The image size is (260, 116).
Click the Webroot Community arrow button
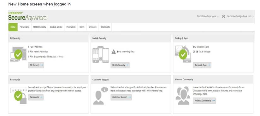204,101
